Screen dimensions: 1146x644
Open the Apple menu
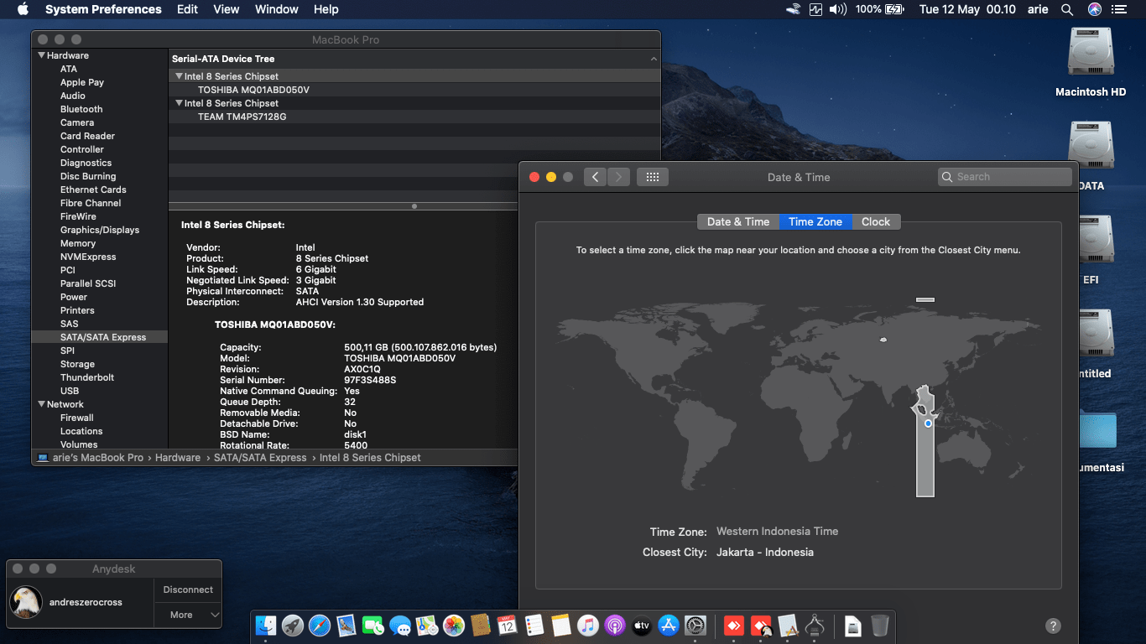[23, 9]
